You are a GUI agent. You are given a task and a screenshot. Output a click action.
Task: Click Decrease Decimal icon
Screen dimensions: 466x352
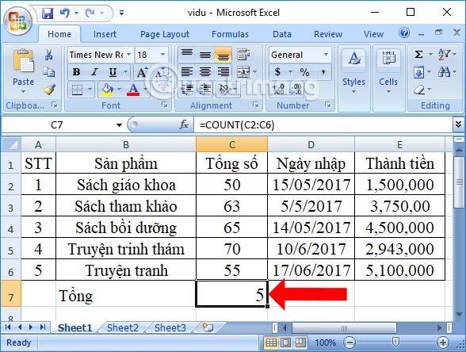(296, 89)
